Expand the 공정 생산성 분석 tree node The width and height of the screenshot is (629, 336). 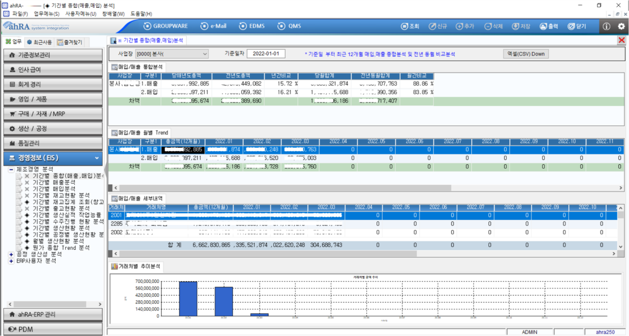(x=11, y=254)
